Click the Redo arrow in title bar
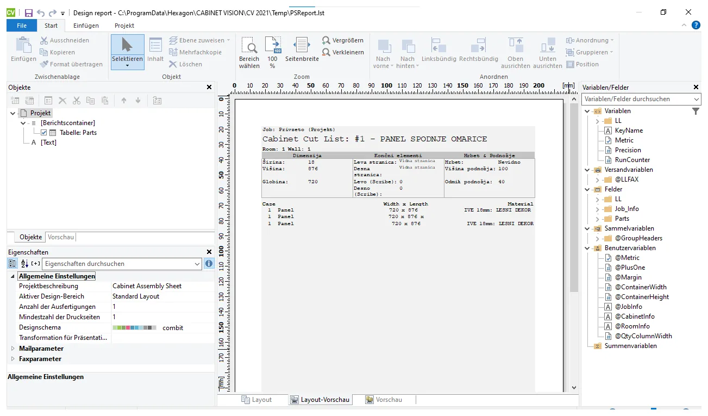The width and height of the screenshot is (708, 416). click(53, 13)
